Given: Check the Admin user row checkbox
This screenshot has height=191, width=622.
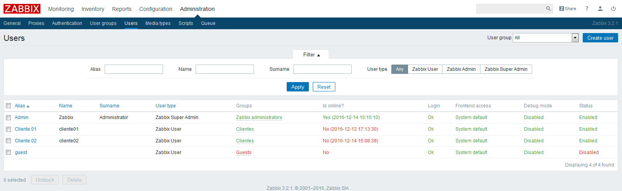Looking at the screenshot, I should click(x=8, y=117).
